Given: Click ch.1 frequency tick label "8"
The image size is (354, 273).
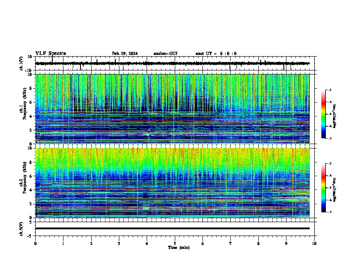Looking at the screenshot, I should point(31,88).
